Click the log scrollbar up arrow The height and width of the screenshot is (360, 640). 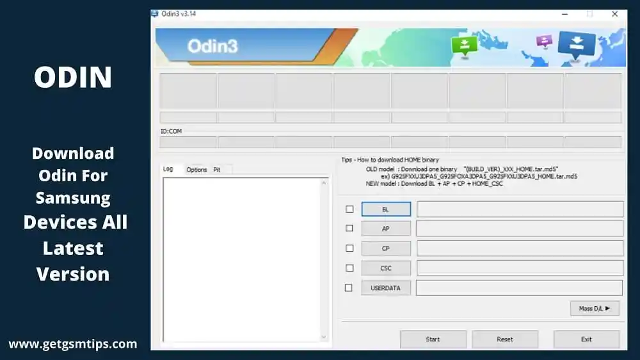click(324, 183)
